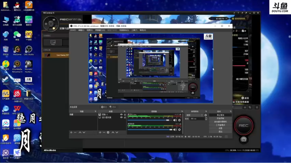Screen dimensions: 291x163
Task: Toggle recording with RECentral's red REC button
Action: point(243,125)
